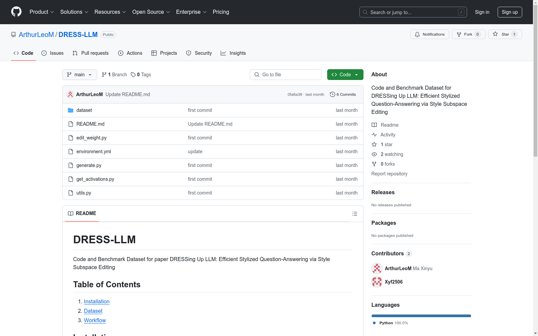Switch to the Insights tab

pos(233,53)
